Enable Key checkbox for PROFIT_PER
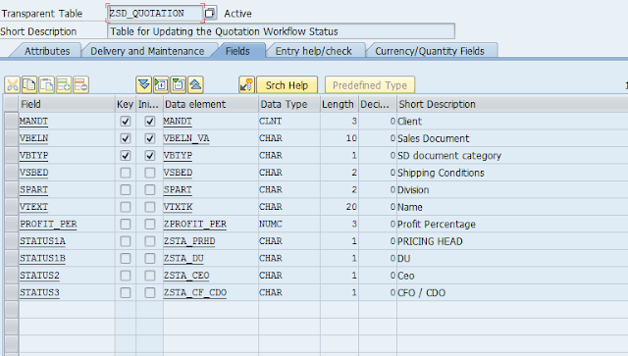Screen dimensions: 628x356 click(126, 225)
